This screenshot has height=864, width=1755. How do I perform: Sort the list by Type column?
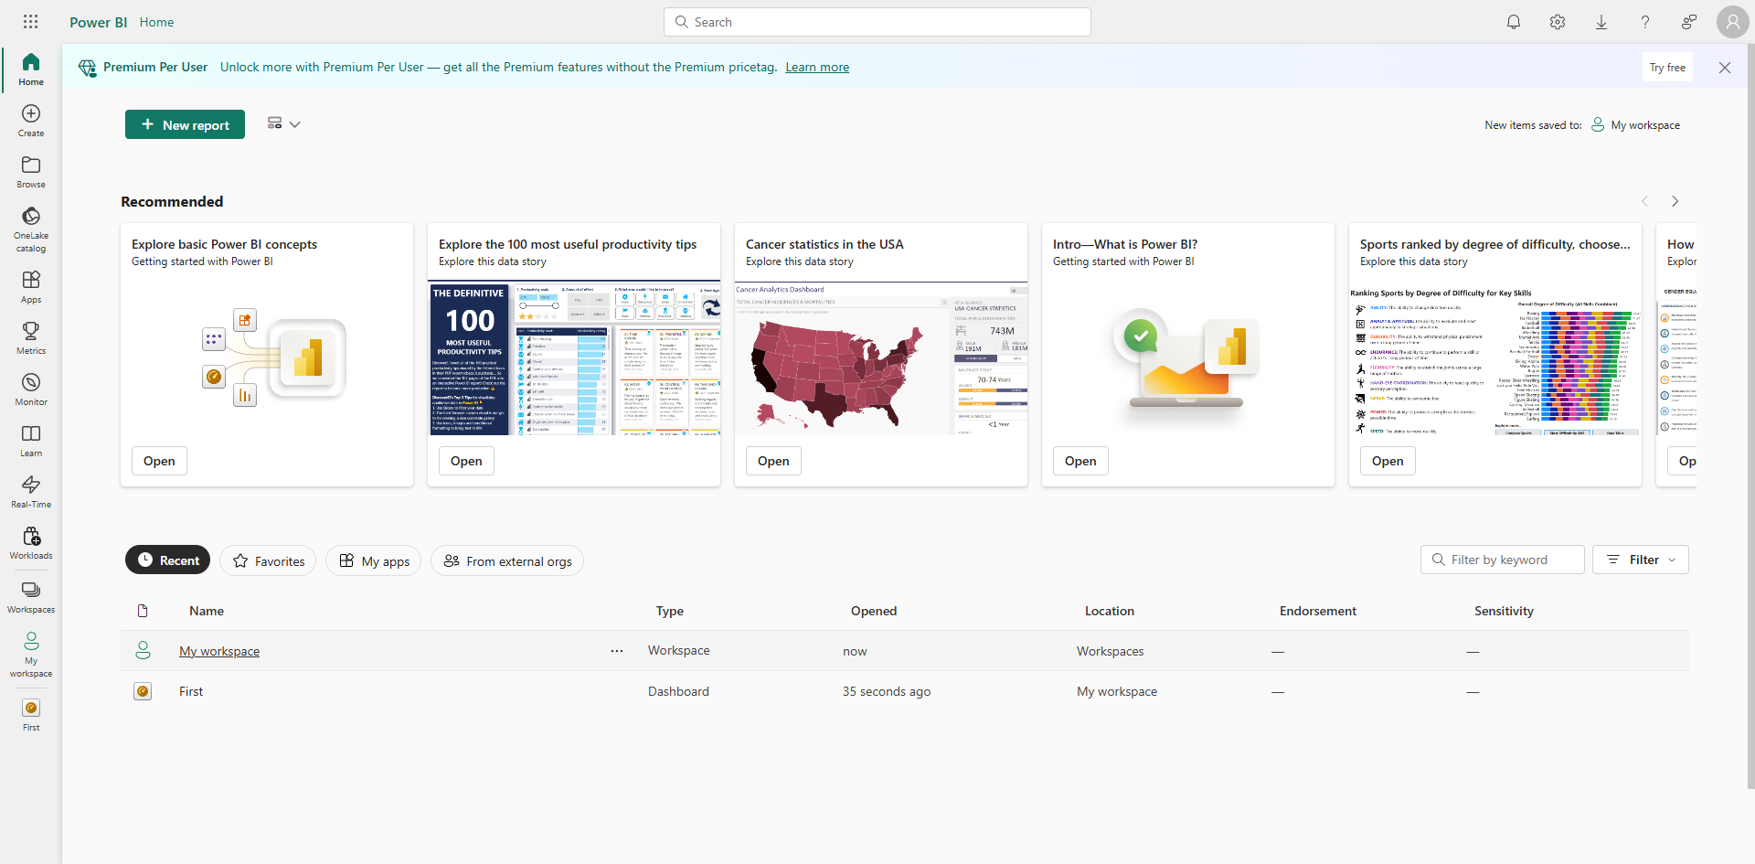click(670, 611)
